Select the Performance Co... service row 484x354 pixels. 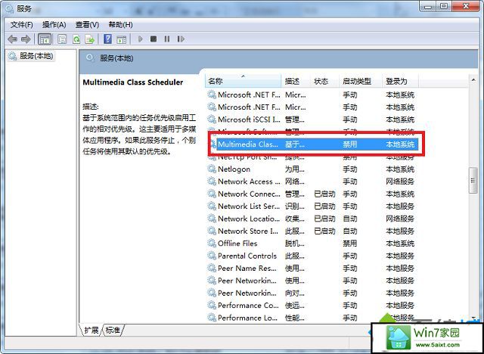point(312,306)
